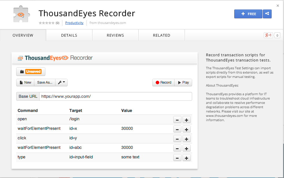Viewport: 284px width, 178px height.
Task: Switch to the Details tab
Action: [x=69, y=35]
